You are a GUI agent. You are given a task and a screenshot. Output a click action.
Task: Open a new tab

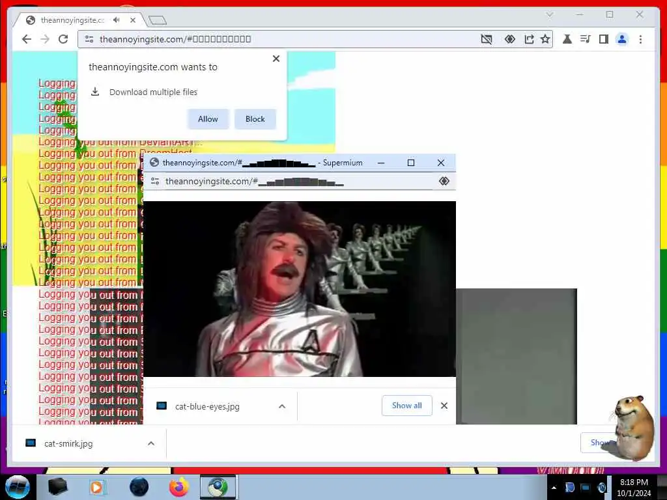[158, 20]
